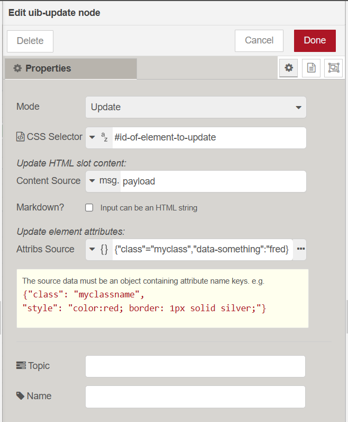348x422 pixels.
Task: Open the Mode dropdown set to Update
Action: (195, 107)
